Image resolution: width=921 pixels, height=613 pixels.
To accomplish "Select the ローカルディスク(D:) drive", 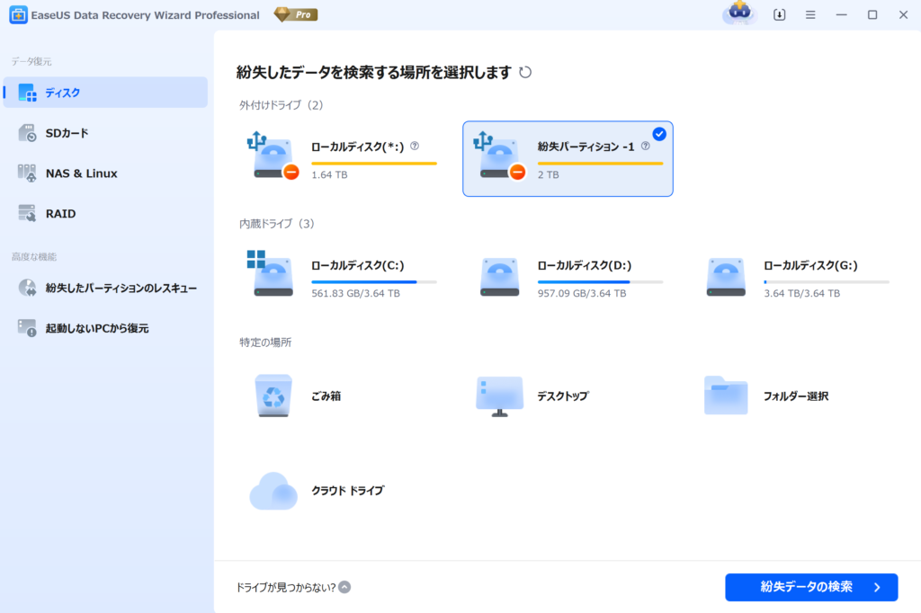I will point(584,266).
